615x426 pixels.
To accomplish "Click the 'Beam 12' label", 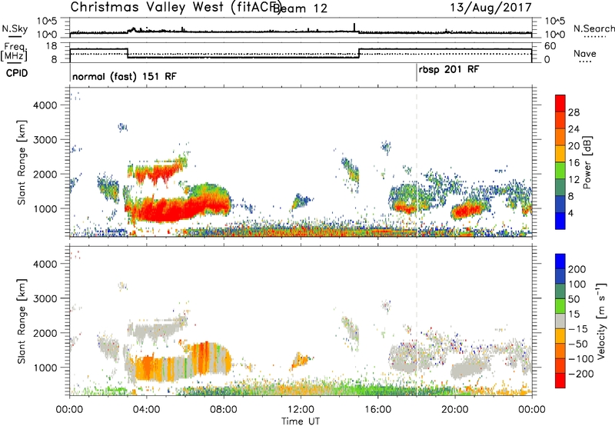I will pos(301,8).
